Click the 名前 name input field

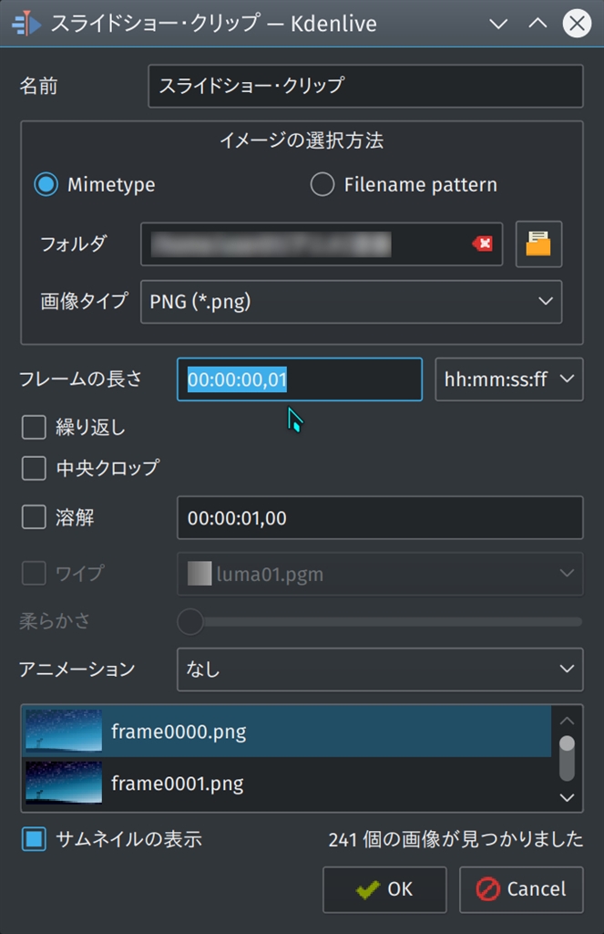point(364,87)
